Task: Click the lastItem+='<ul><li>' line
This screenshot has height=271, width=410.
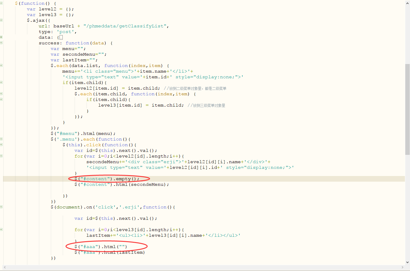Action: pyautogui.click(x=163, y=235)
